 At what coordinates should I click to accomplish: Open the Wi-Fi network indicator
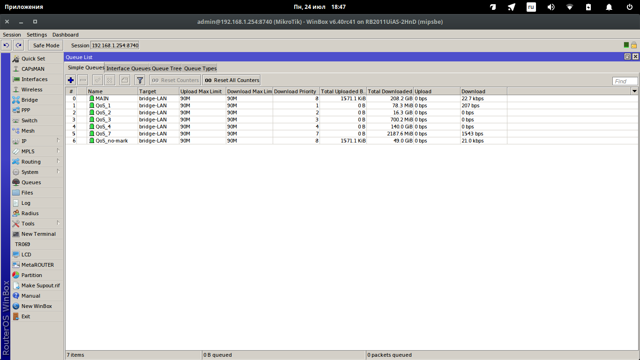click(x=570, y=7)
